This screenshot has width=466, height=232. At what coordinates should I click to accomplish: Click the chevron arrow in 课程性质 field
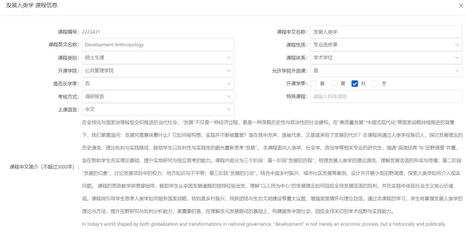click(457, 45)
